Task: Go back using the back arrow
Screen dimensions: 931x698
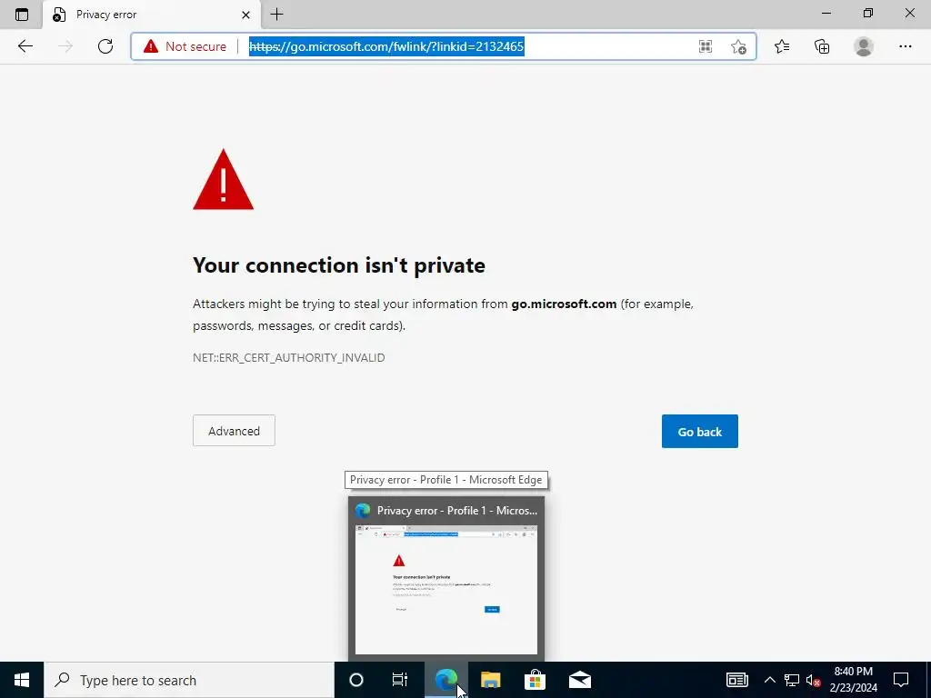Action: [x=25, y=46]
